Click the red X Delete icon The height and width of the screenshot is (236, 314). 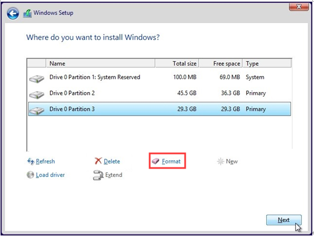click(98, 161)
